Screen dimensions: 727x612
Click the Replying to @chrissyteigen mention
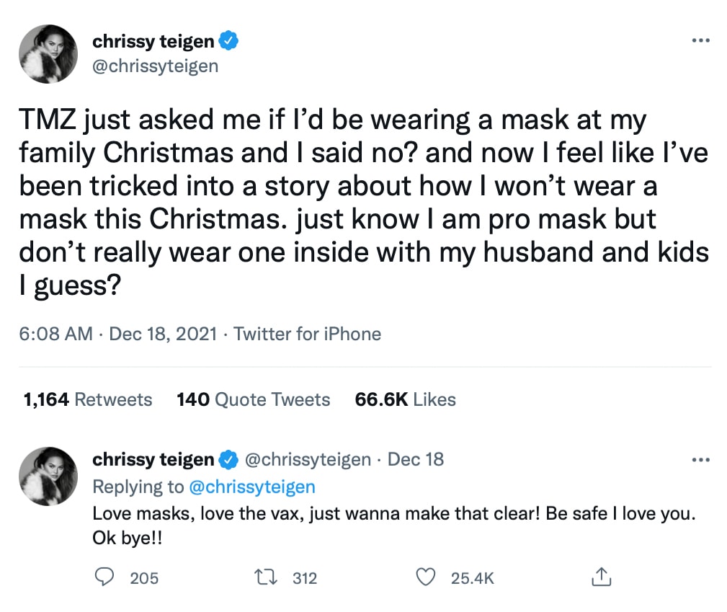tap(251, 487)
